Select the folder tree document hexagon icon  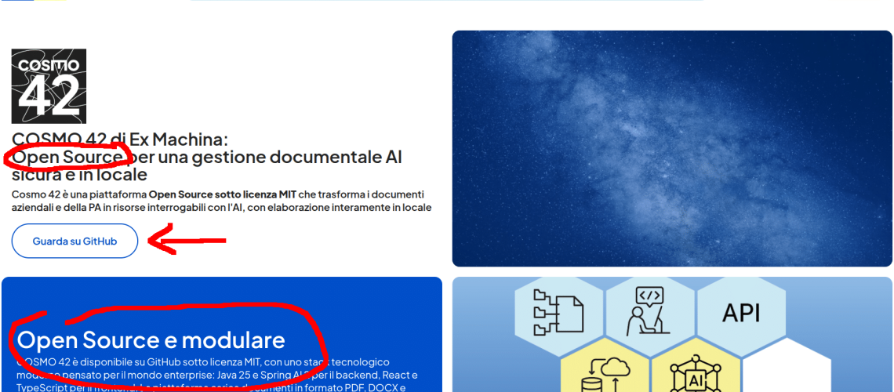(x=558, y=312)
